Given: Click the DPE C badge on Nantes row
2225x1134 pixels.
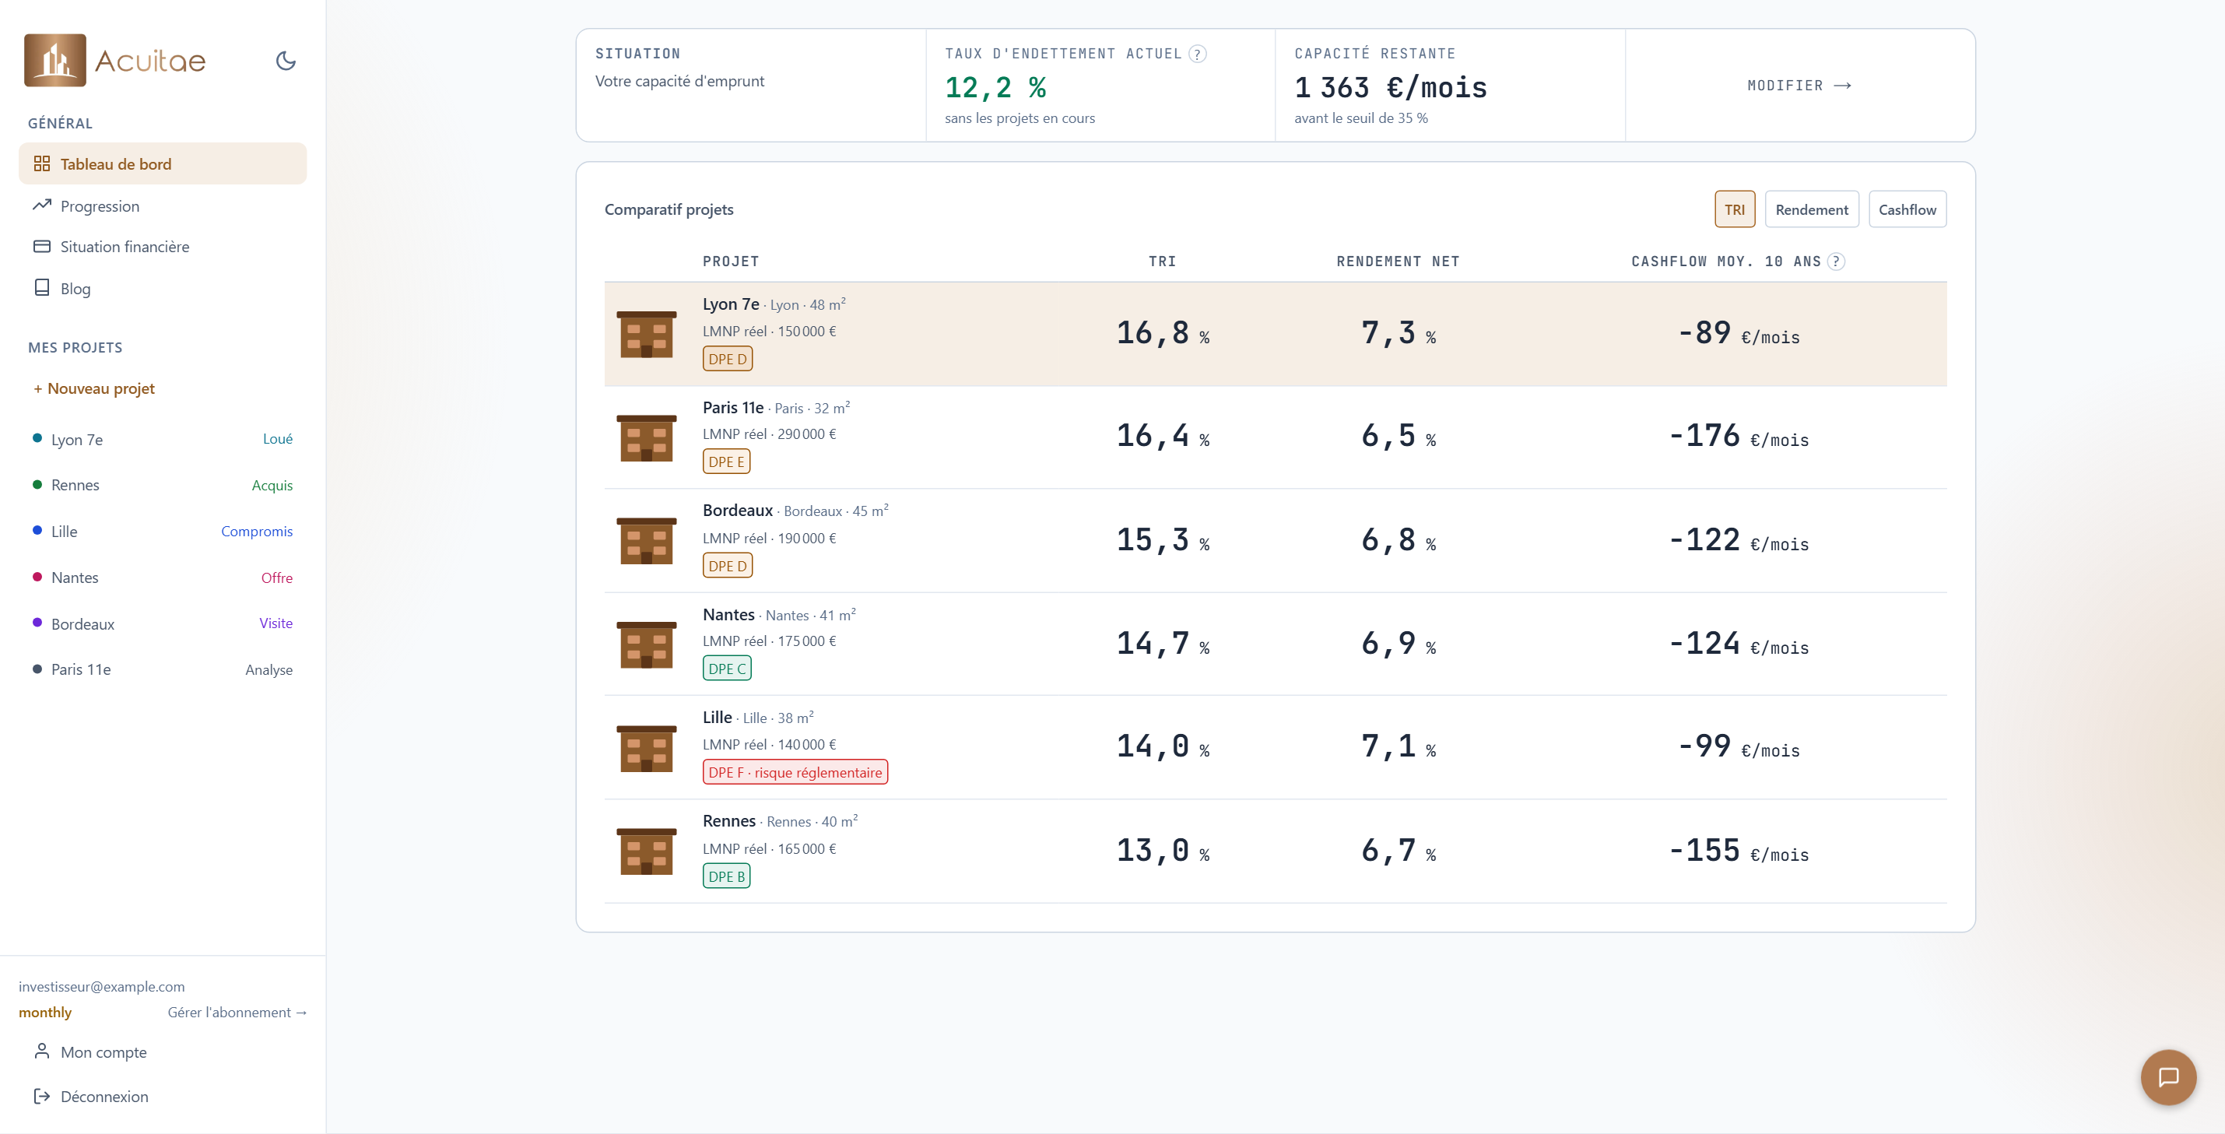Looking at the screenshot, I should pyautogui.click(x=726, y=669).
